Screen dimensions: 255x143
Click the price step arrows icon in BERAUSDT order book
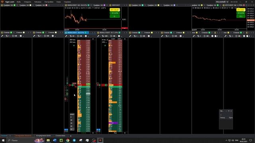click(x=71, y=36)
